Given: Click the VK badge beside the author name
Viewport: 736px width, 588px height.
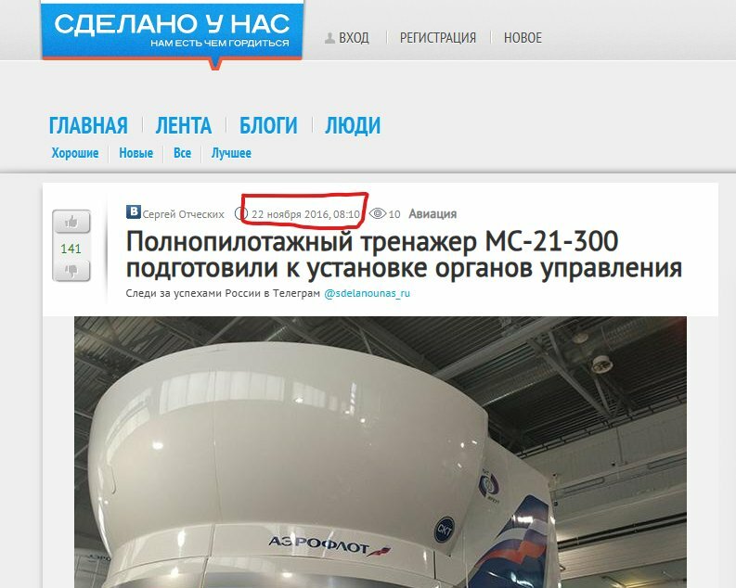Looking at the screenshot, I should [134, 212].
